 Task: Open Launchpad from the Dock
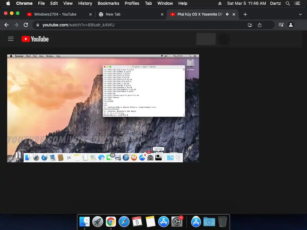[x=98, y=222]
